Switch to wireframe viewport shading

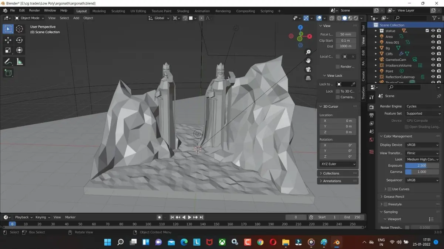[x=339, y=18]
